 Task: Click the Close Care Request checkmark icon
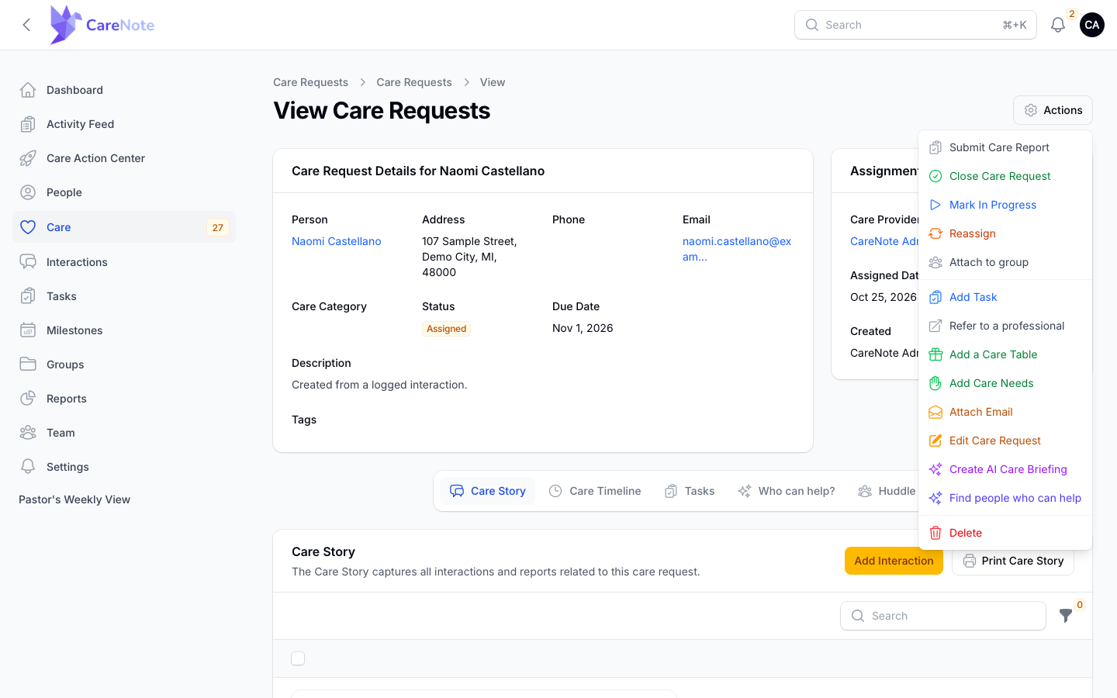935,176
